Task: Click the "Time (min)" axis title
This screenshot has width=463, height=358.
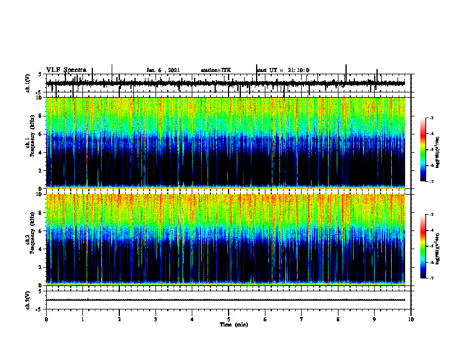Action: [x=234, y=325]
